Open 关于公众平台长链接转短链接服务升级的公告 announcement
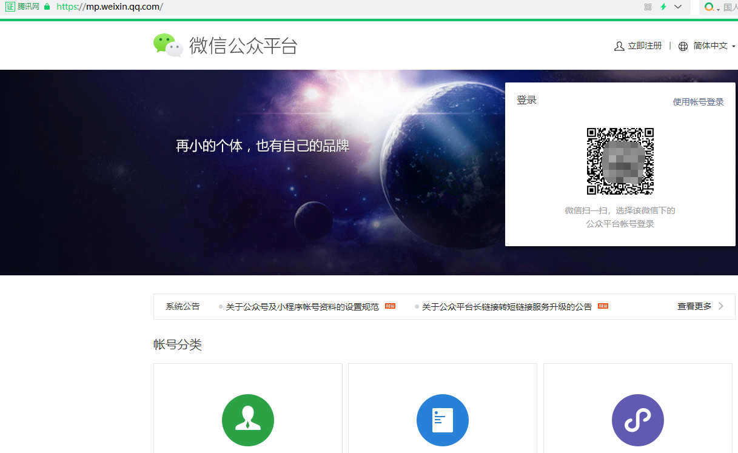 pyautogui.click(x=507, y=307)
